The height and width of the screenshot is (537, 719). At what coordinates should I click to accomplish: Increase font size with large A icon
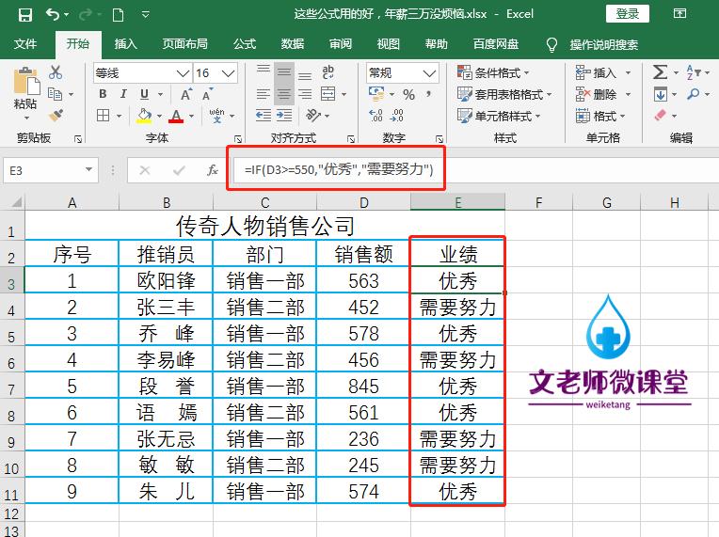[185, 95]
